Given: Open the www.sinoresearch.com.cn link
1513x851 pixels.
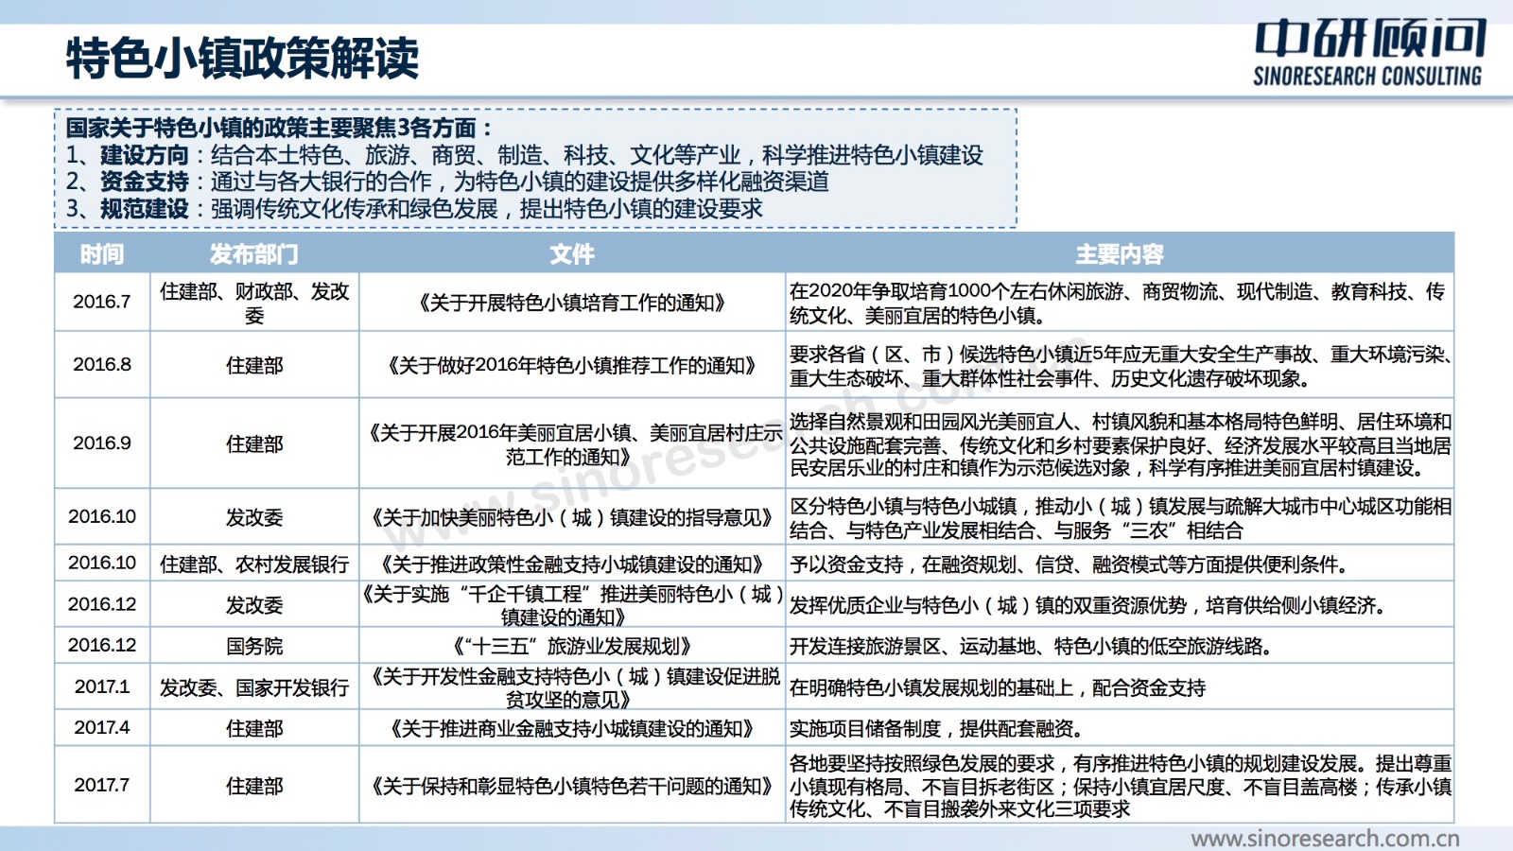Looking at the screenshot, I should click(1325, 838).
